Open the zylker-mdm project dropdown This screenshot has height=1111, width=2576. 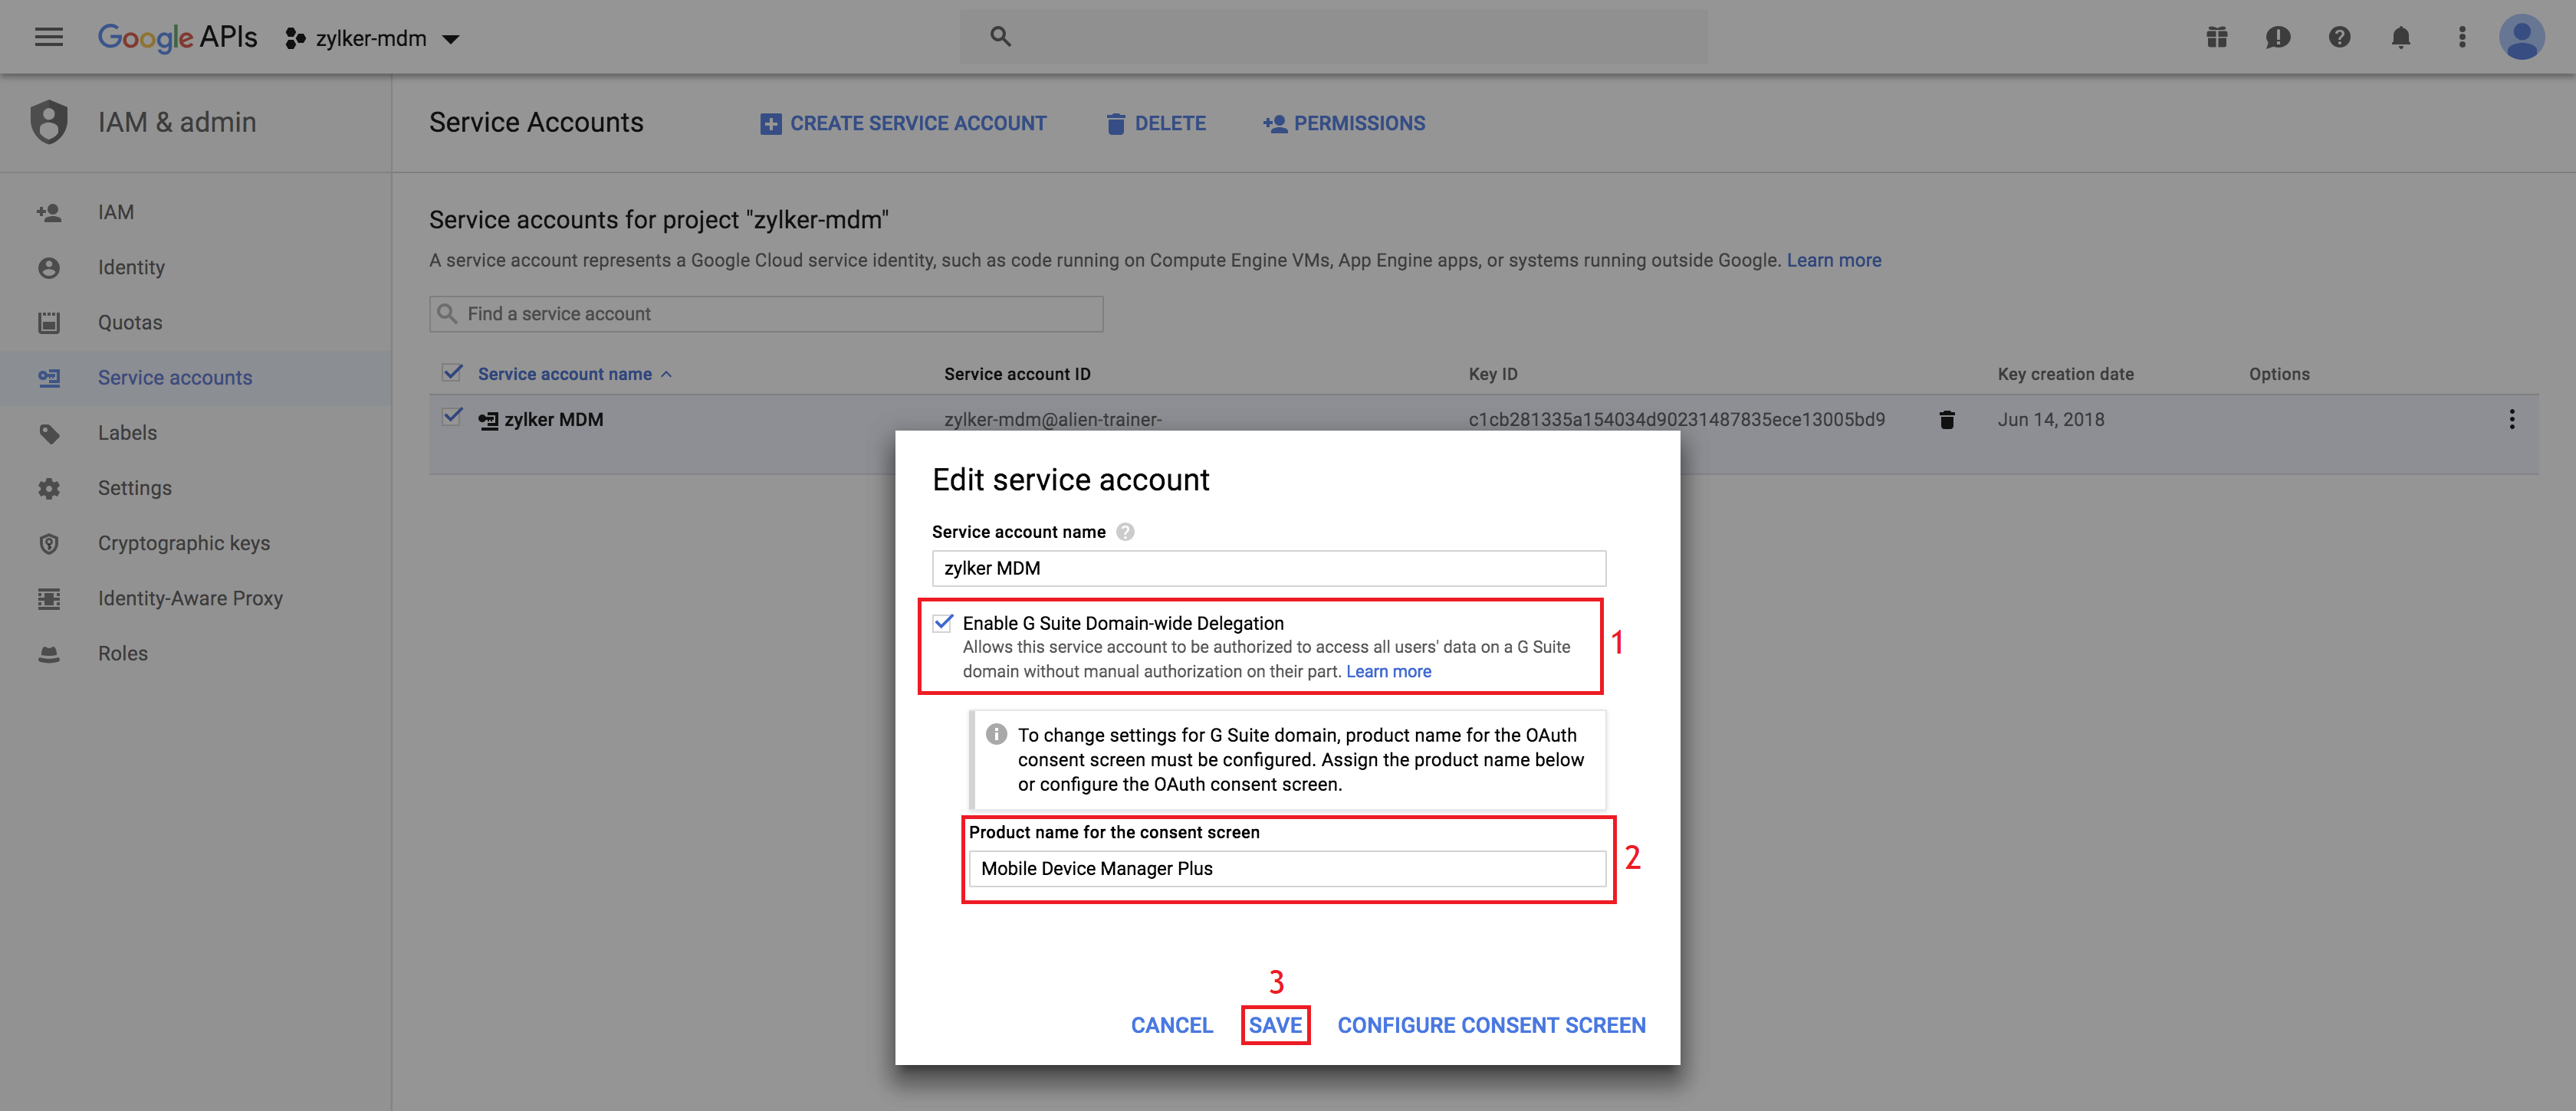[x=373, y=38]
